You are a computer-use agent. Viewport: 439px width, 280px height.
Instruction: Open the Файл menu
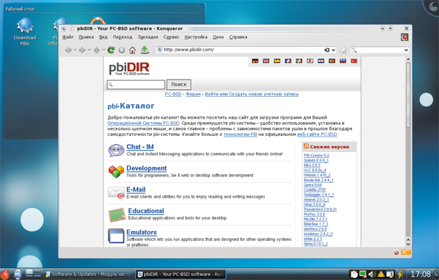[x=68, y=37]
